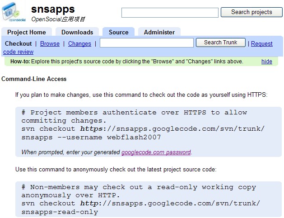Open the Browse source link
This screenshot has width=284, height=218.
tap(50, 43)
